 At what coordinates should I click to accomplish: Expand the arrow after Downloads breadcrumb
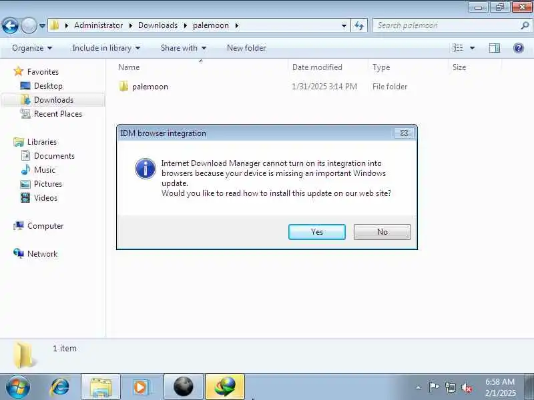(x=186, y=25)
